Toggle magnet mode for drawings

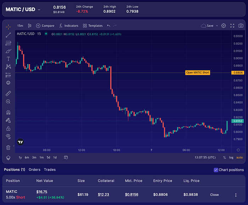[8, 113]
